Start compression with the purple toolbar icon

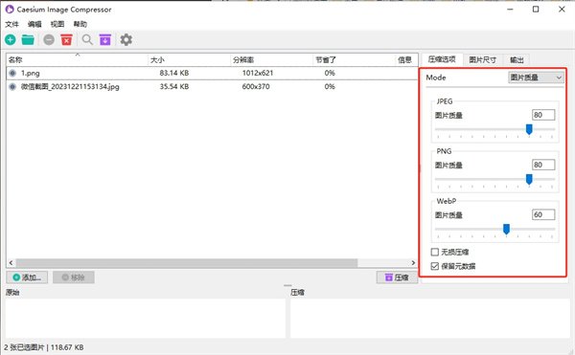(x=105, y=39)
